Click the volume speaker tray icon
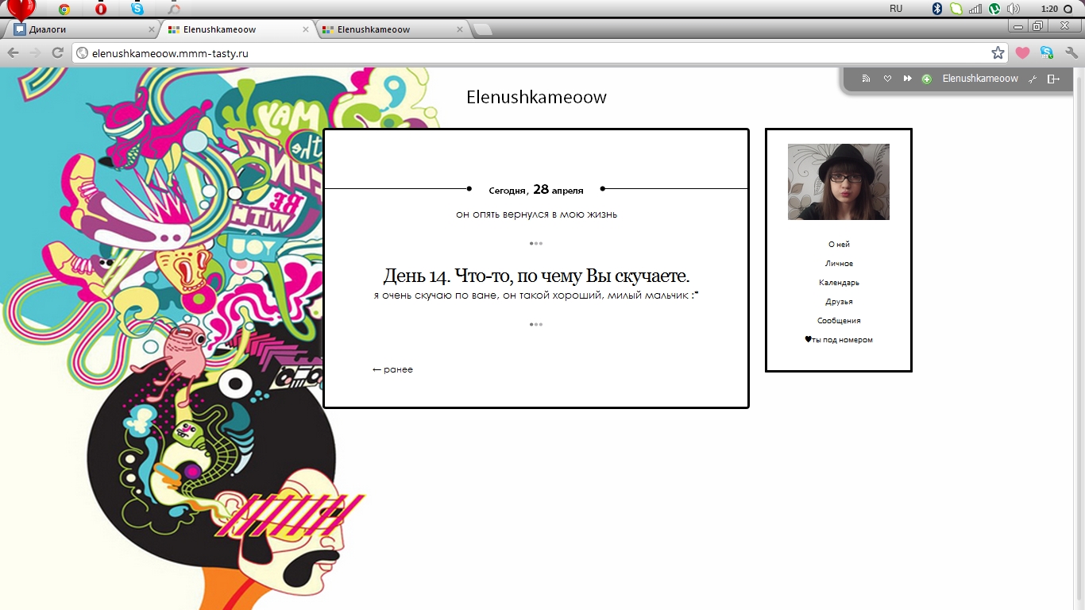Viewport: 1085px width, 610px height. (x=1013, y=9)
